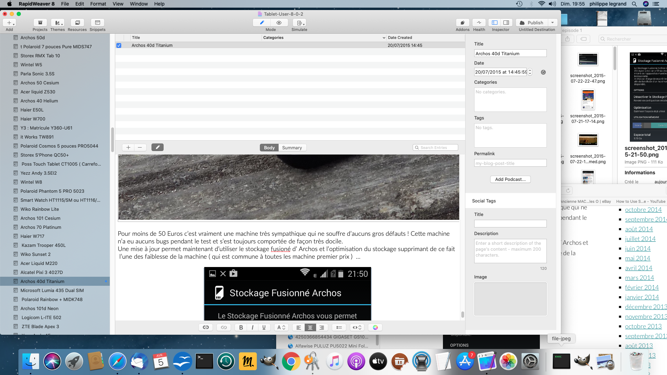Open the Resources toolbar icon
The image size is (667, 375).
click(x=77, y=23)
